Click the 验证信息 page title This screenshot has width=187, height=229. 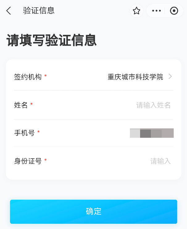pyautogui.click(x=39, y=10)
